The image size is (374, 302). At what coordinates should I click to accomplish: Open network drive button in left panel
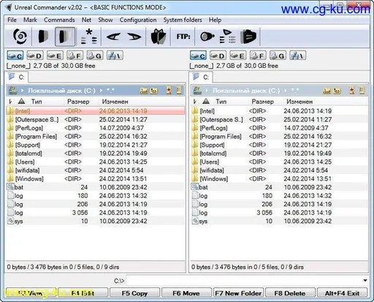(115, 56)
